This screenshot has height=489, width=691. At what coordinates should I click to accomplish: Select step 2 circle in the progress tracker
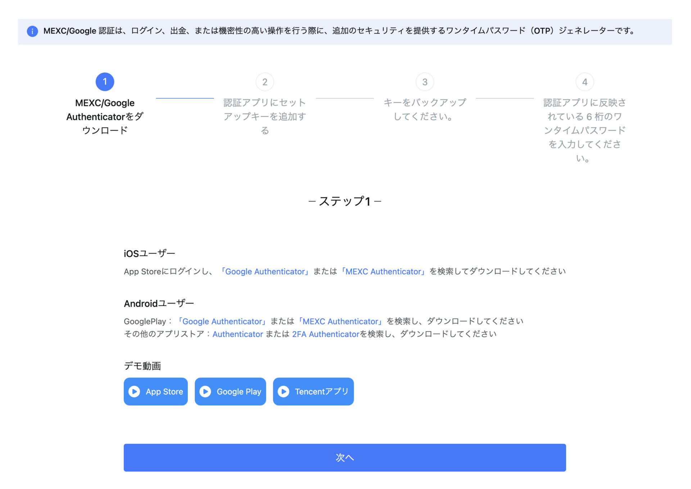[x=265, y=82]
